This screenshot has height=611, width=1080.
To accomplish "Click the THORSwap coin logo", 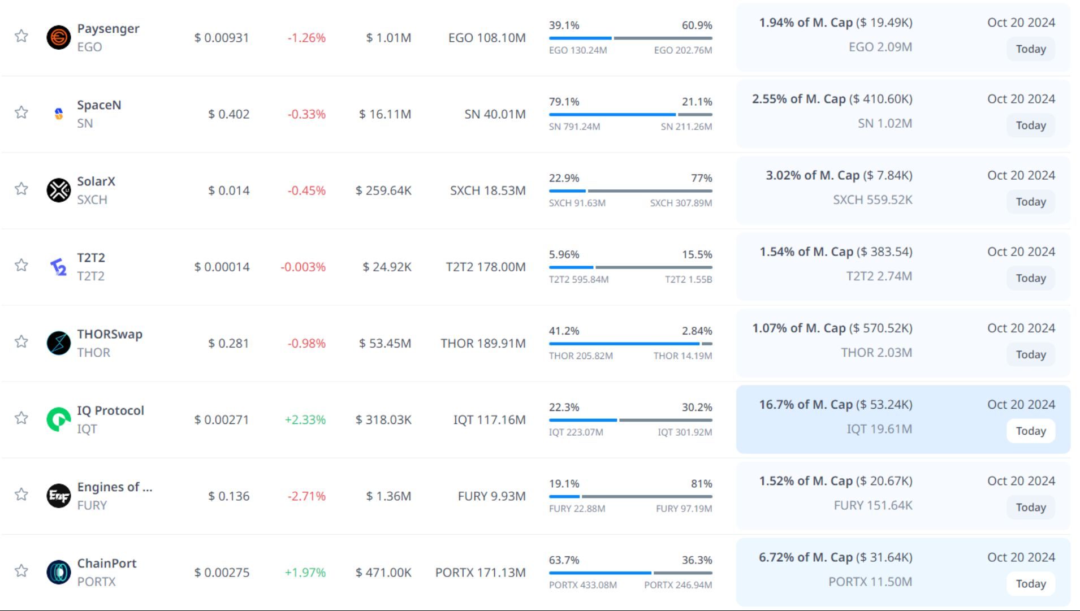I will point(58,343).
